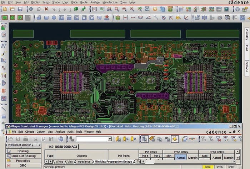Switch to the Impedance worksheet tab
Viewport: 250px width, 169px height.
pos(84,162)
